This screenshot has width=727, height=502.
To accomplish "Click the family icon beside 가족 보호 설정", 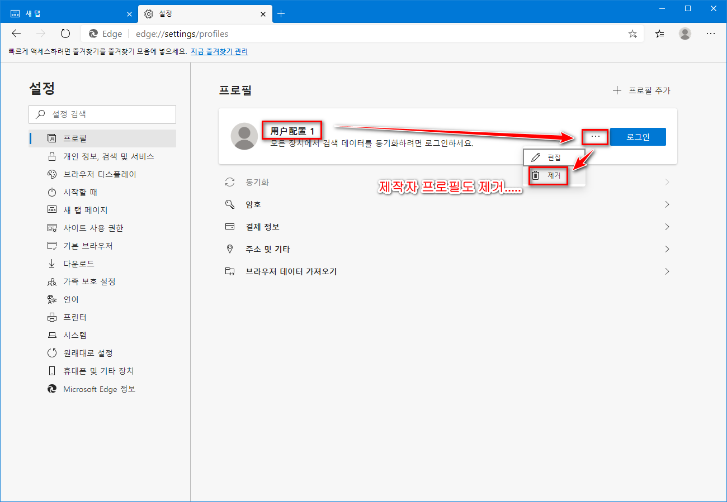I will (52, 281).
